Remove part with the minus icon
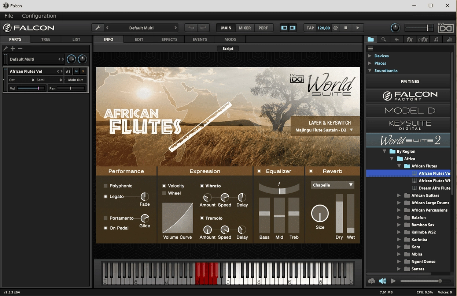Image resolution: width=457 pixels, height=296 pixels. tap(20, 48)
